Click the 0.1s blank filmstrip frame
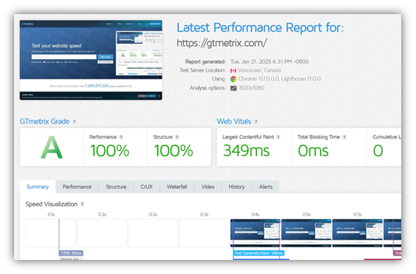 coord(51,233)
